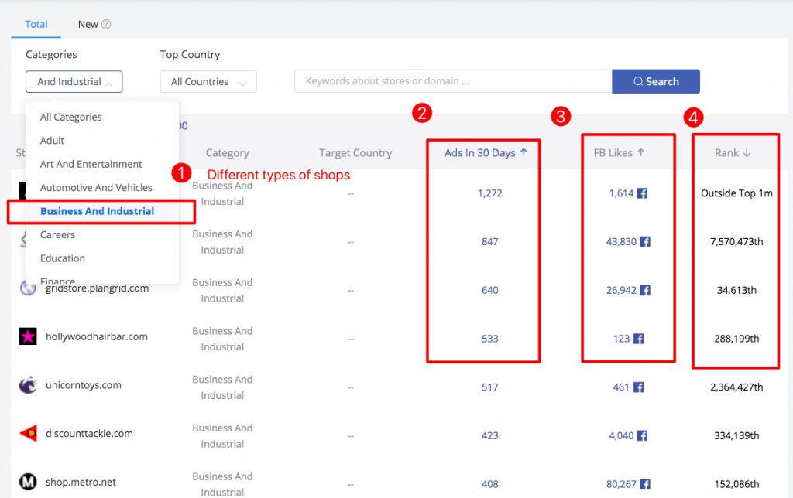Click the discounttackle.com store logo

pos(29,434)
